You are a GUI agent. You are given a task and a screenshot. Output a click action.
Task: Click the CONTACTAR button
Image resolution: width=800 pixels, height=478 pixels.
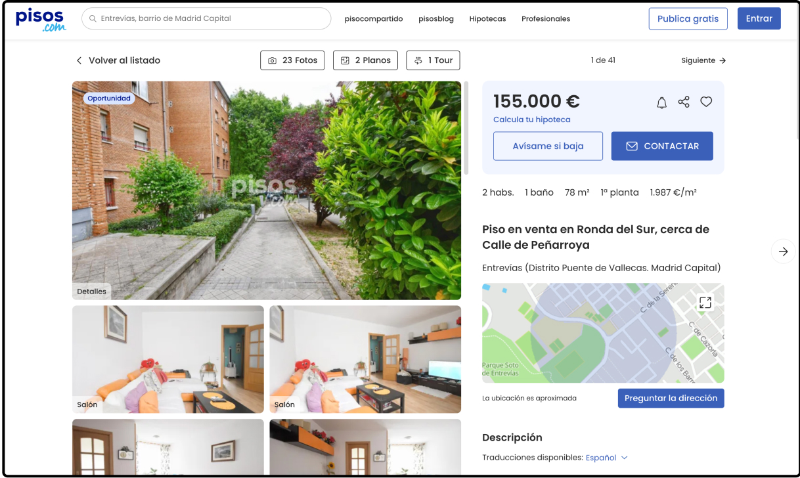[662, 146]
